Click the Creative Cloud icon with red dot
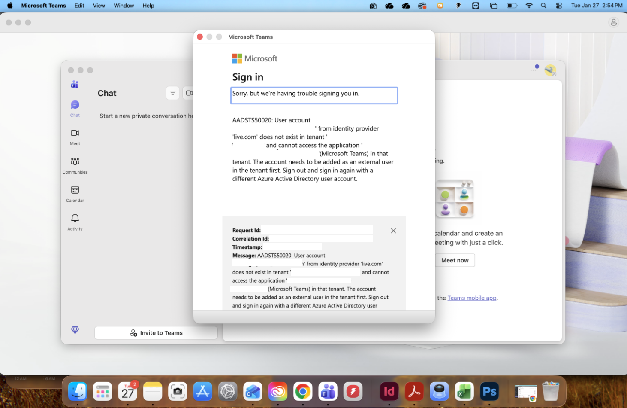The height and width of the screenshot is (408, 627). [x=422, y=6]
